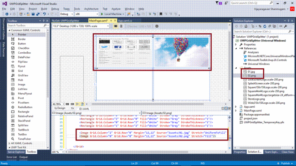Pin the Toolbox panel

pyautogui.click(x=44, y=21)
